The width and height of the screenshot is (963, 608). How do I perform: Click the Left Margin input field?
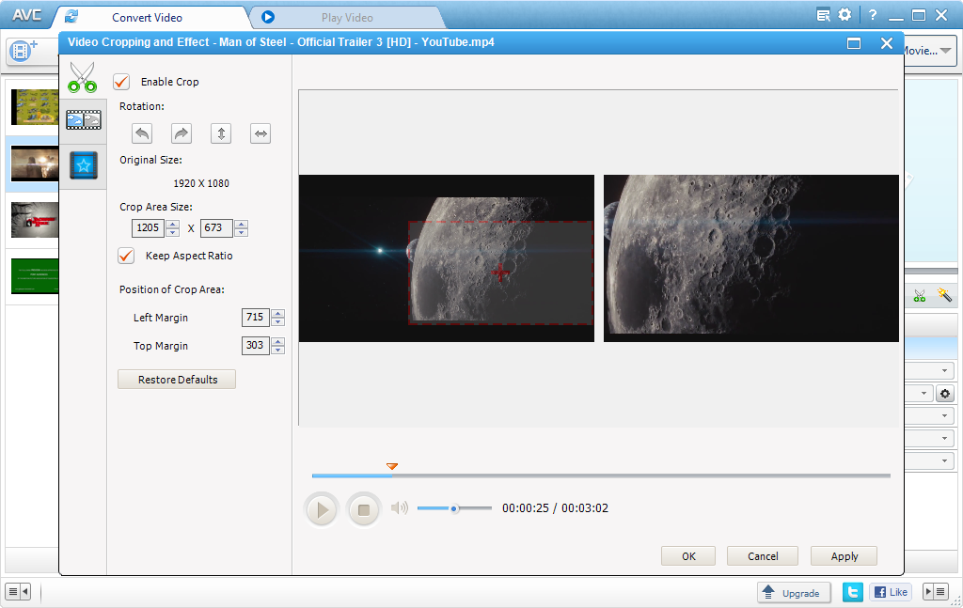pyautogui.click(x=256, y=318)
